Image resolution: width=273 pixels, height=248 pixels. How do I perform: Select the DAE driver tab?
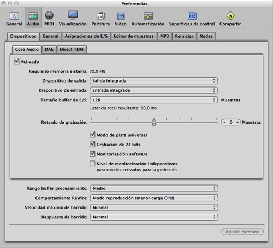tap(49, 49)
